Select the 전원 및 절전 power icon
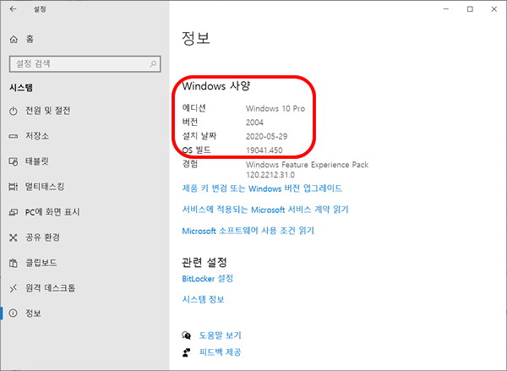The image size is (507, 371). point(14,111)
